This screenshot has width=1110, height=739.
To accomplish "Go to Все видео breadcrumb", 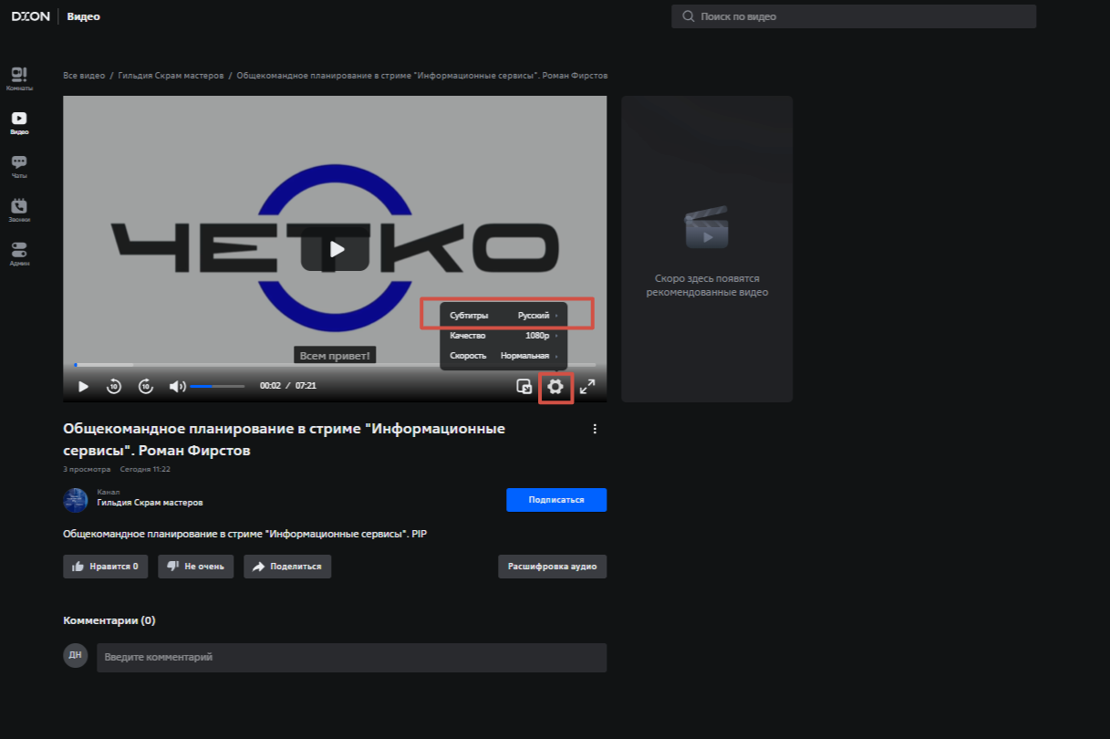I will coord(84,76).
